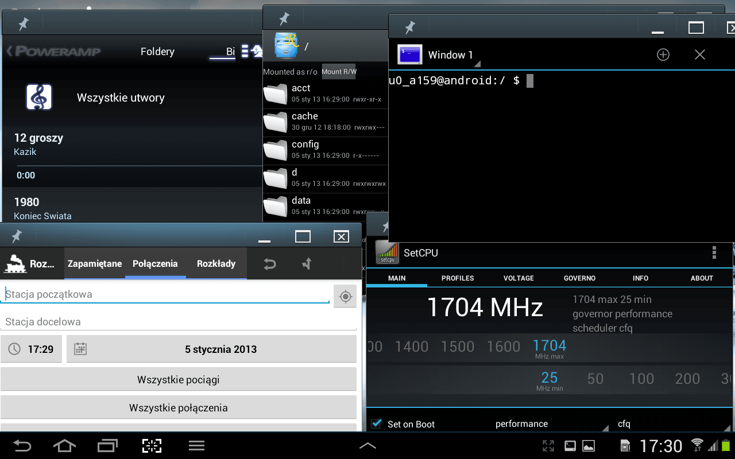Open Wszystkie utwory treble clef icon

tap(39, 97)
